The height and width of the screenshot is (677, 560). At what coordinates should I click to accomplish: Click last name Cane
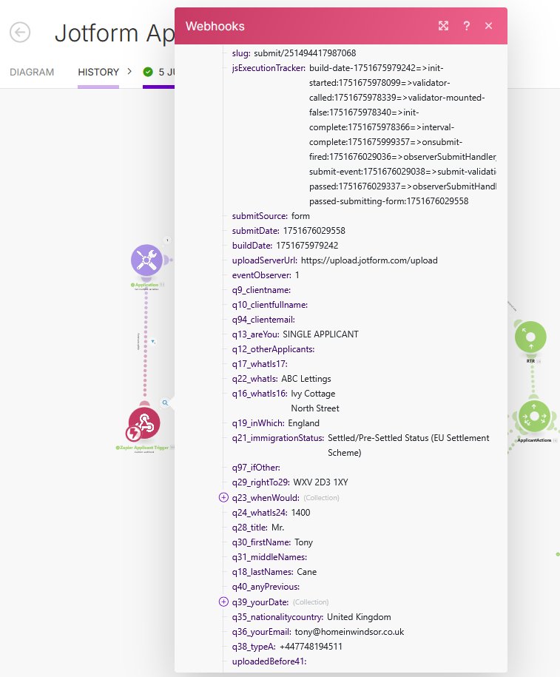coord(306,572)
